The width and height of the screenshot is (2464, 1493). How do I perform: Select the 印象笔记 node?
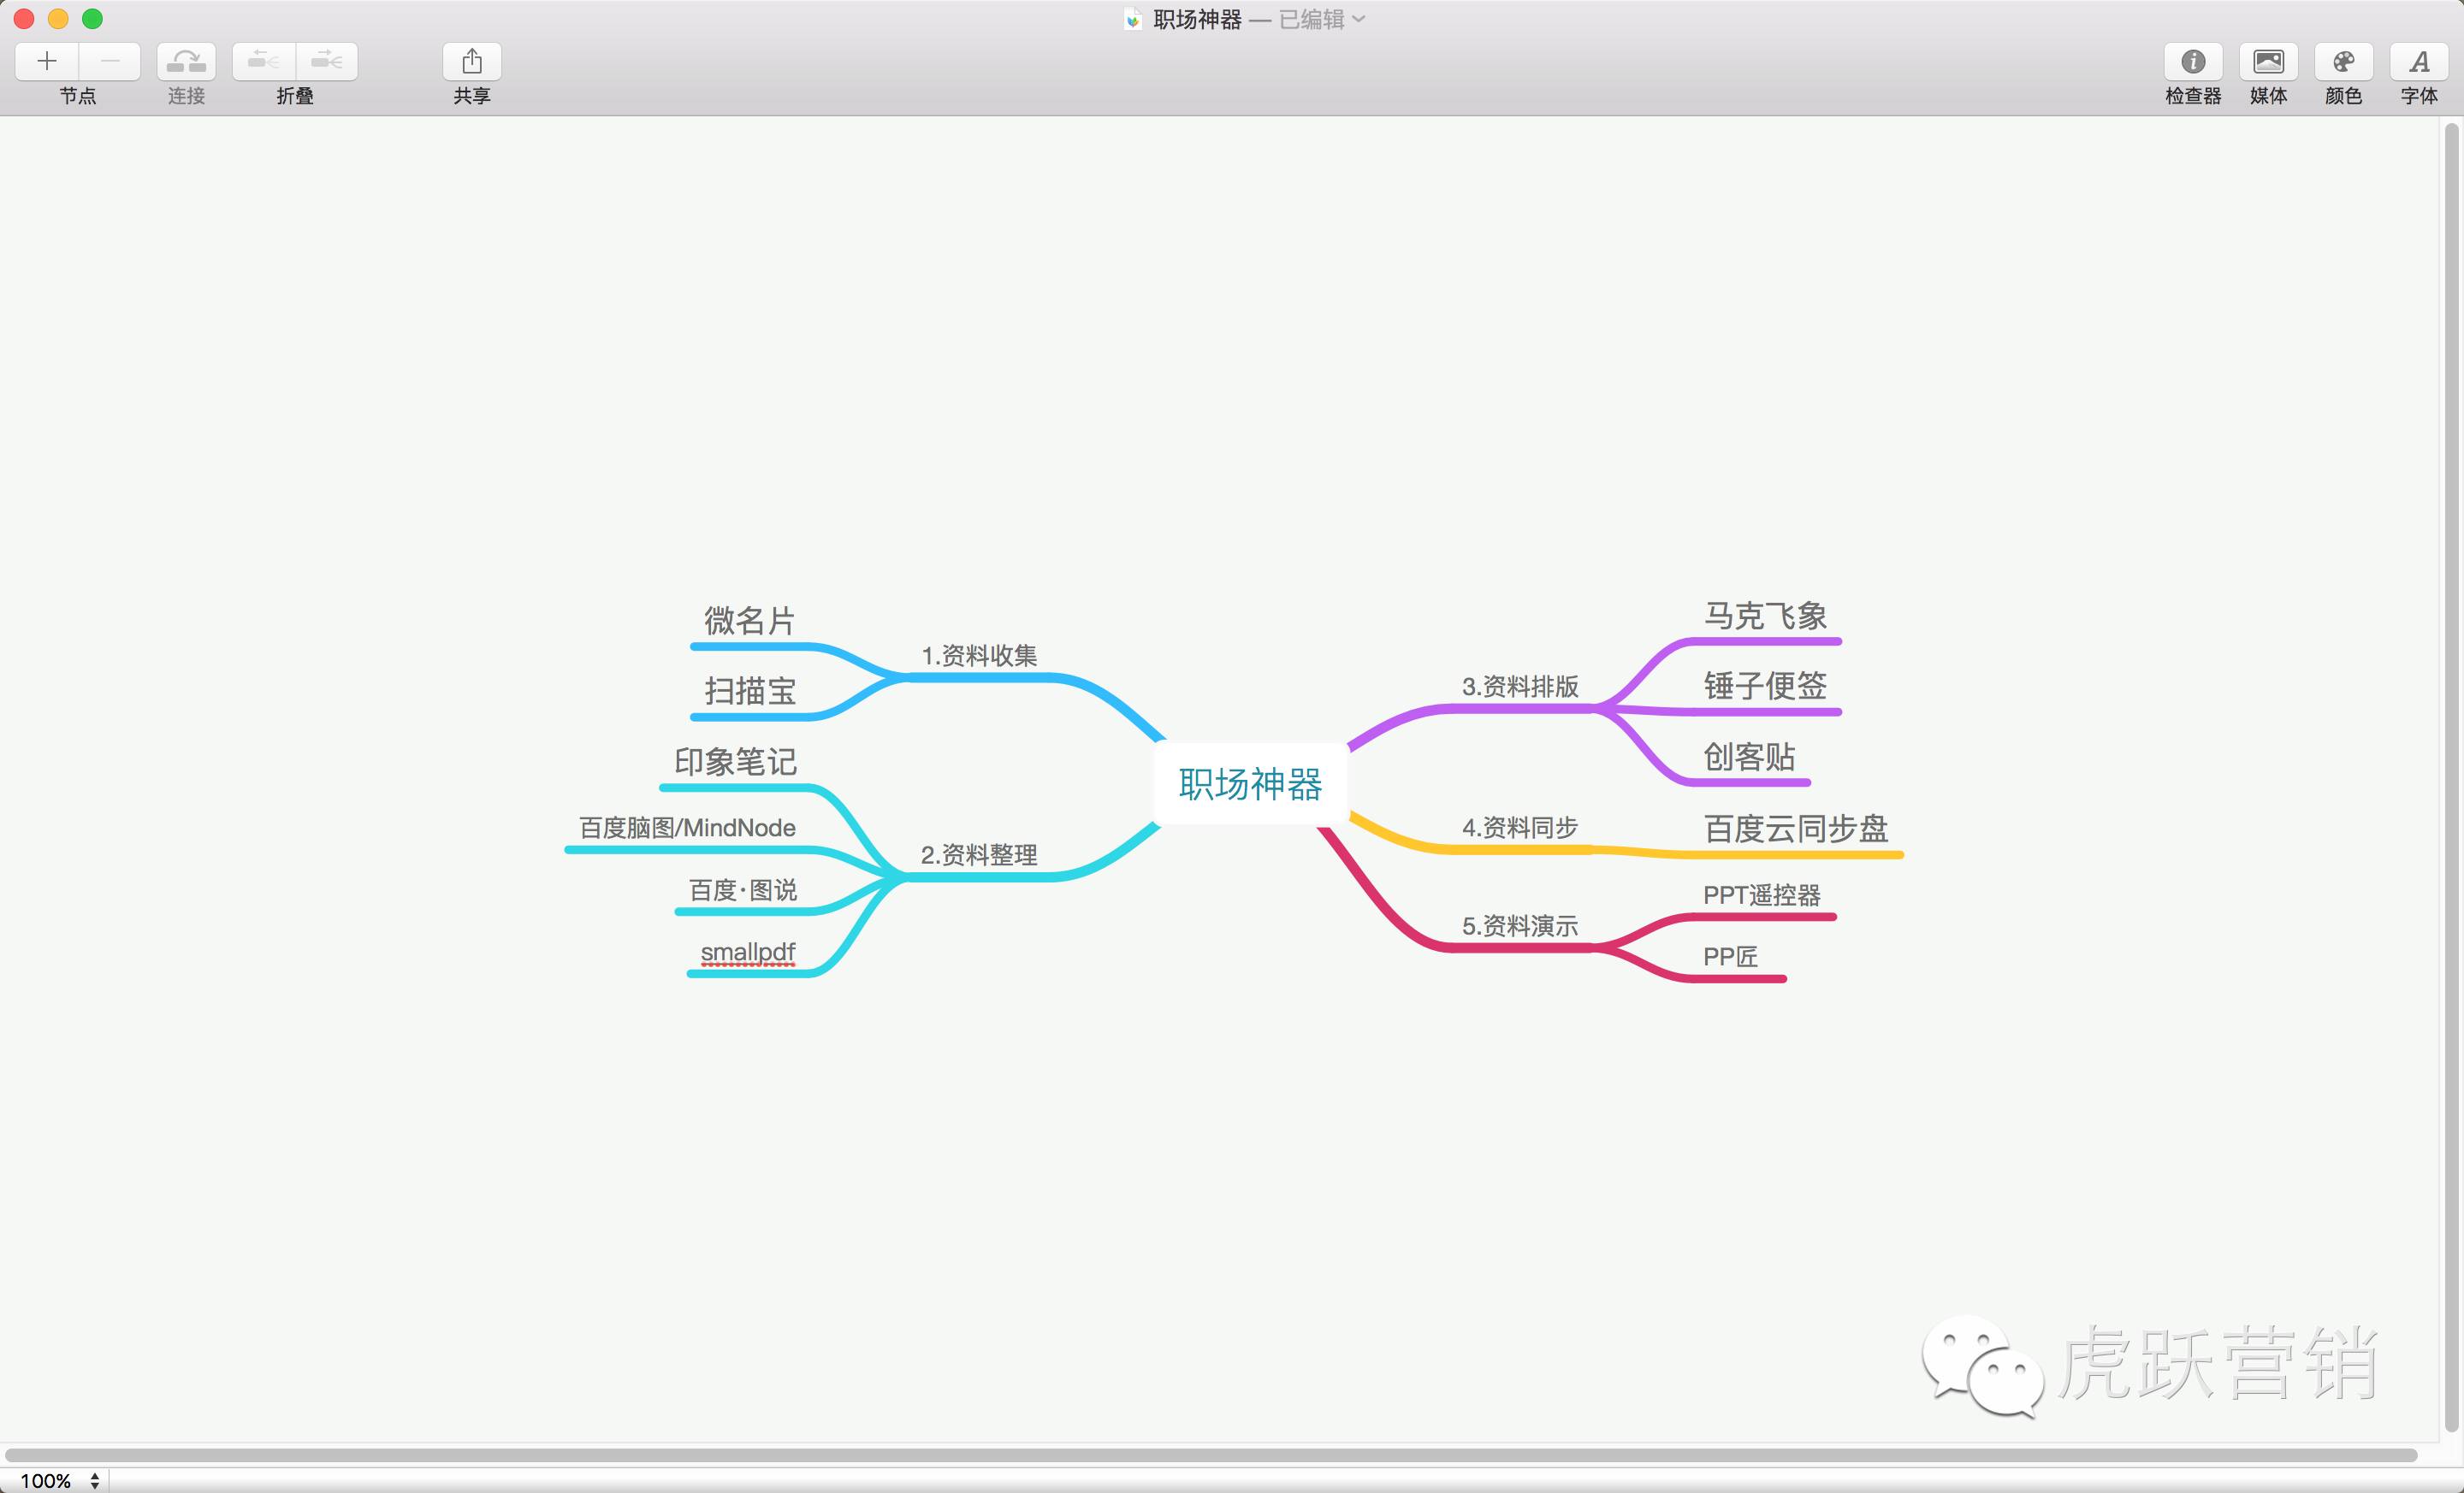pos(735,762)
